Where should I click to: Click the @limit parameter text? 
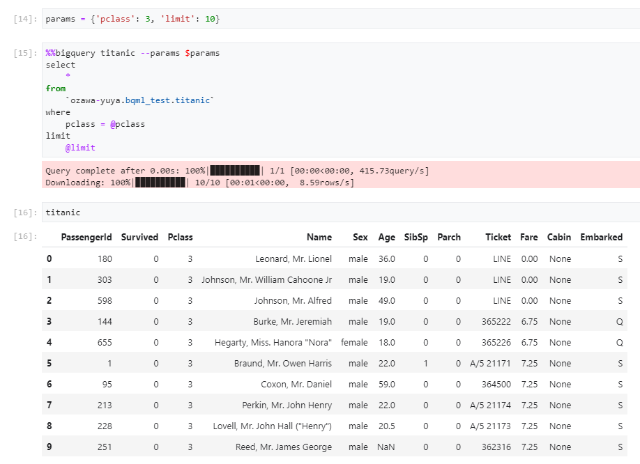80,147
